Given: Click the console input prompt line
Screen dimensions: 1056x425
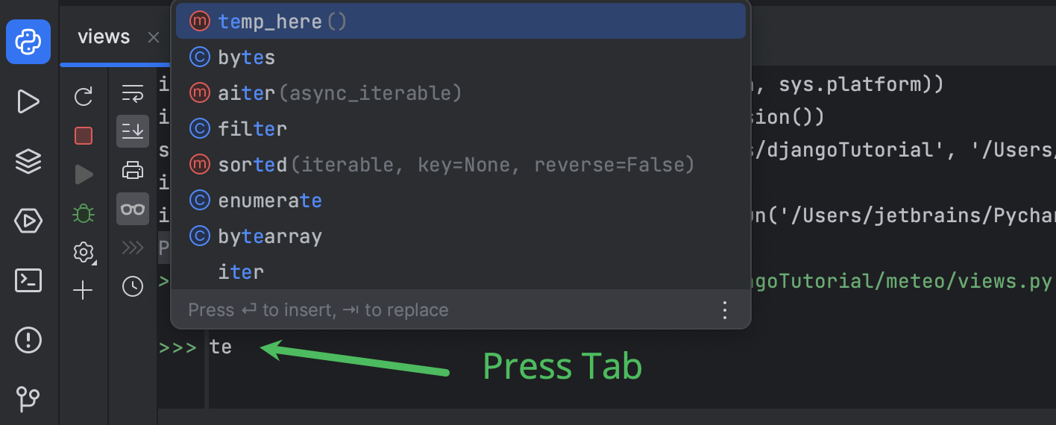Looking at the screenshot, I should [447, 347].
